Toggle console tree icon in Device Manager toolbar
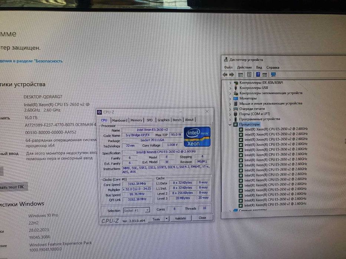This screenshot has height=259, width=346. coord(241,75)
